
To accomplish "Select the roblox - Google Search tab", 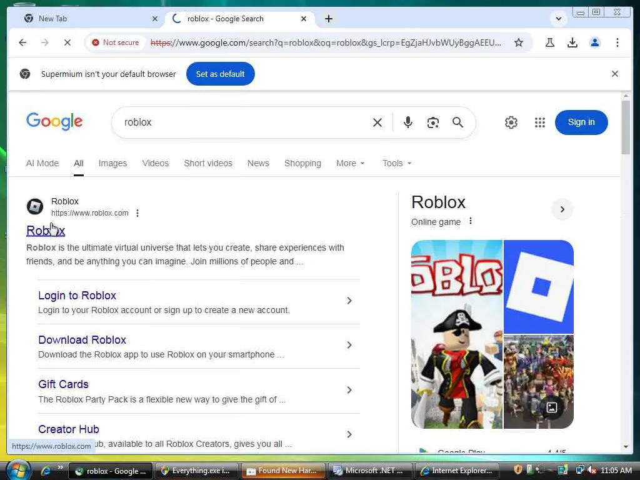I will [239, 19].
